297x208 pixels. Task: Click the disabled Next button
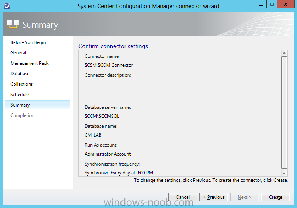point(244,197)
